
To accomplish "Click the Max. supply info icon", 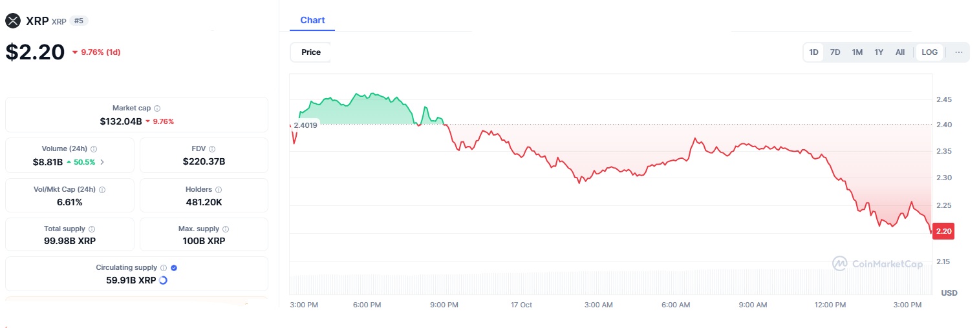I will point(225,229).
